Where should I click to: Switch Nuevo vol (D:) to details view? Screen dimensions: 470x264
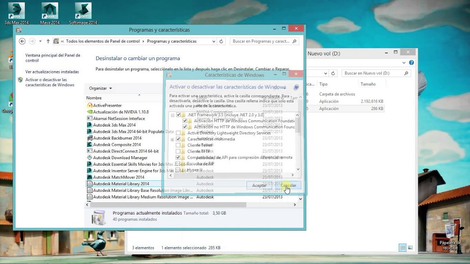(x=403, y=247)
